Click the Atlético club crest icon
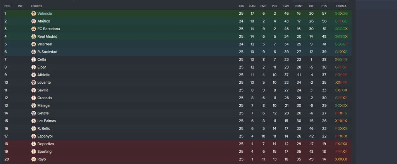The image size is (397, 164). (x=33, y=21)
